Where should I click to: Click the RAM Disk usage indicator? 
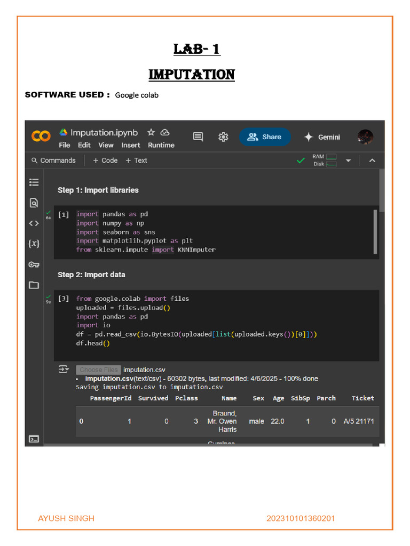coord(325,160)
